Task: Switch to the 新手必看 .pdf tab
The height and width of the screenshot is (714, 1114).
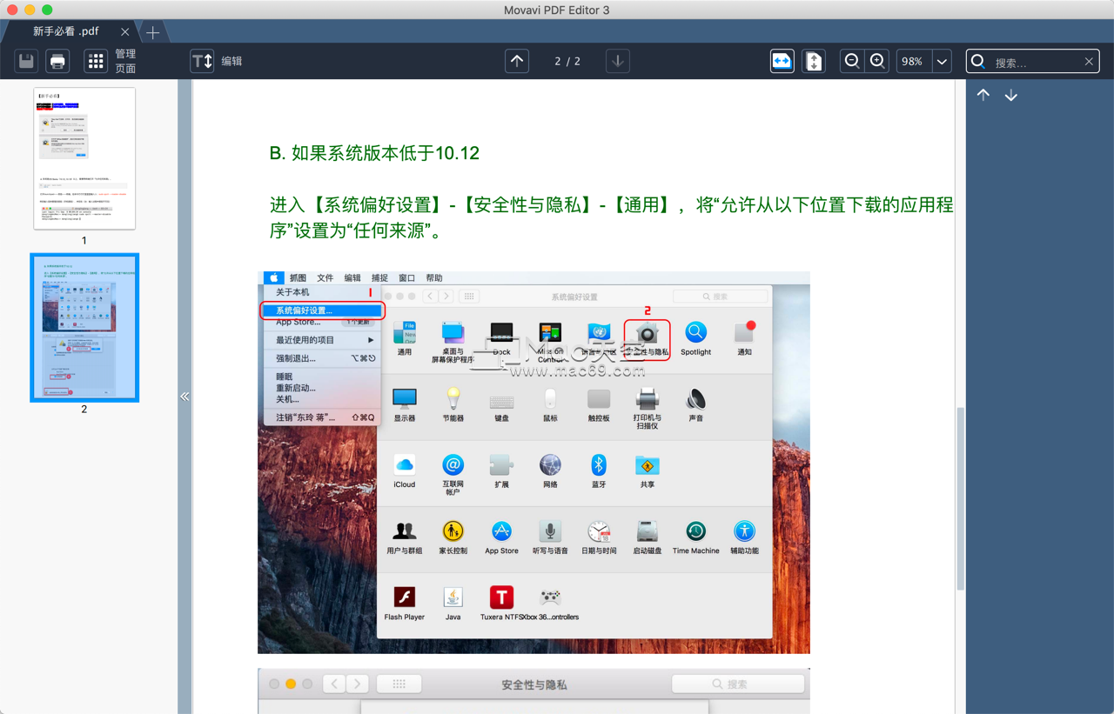Action: click(66, 31)
